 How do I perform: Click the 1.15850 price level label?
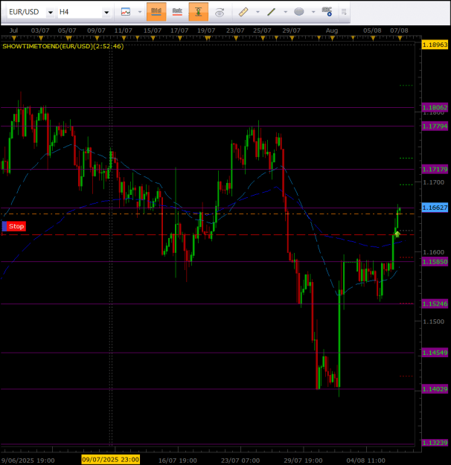click(x=435, y=262)
